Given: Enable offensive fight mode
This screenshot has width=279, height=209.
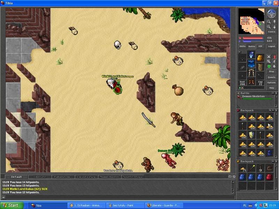Looking at the screenshot, I should pyautogui.click(x=269, y=57).
